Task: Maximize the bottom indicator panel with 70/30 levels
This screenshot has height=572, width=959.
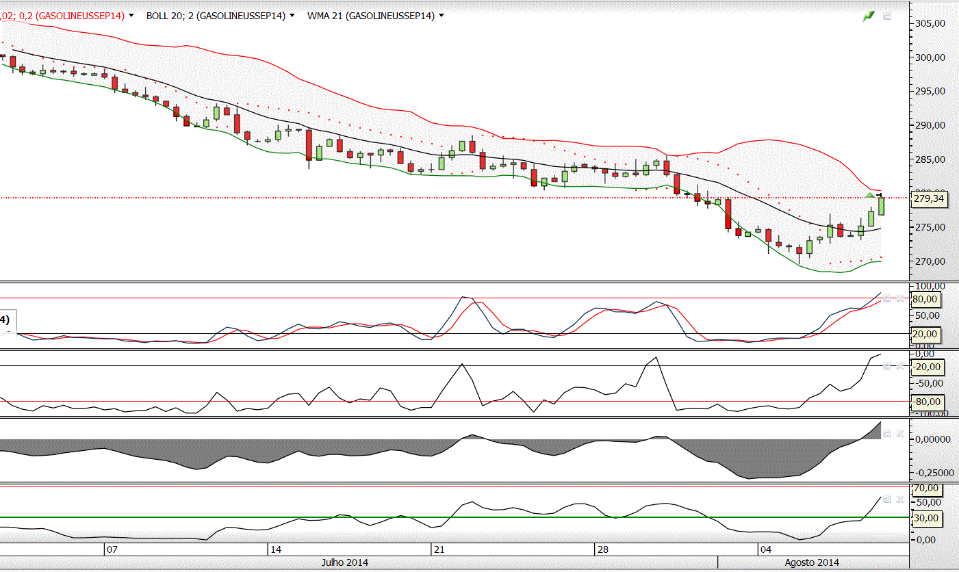Action: [886, 499]
